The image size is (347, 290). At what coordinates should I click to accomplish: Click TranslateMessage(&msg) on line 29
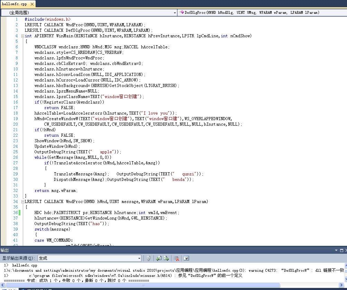(81, 174)
